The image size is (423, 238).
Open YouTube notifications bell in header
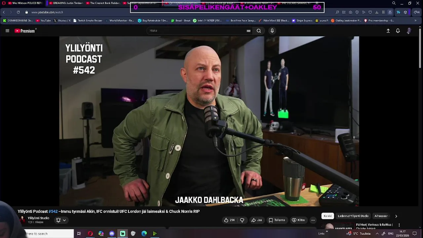click(x=398, y=31)
